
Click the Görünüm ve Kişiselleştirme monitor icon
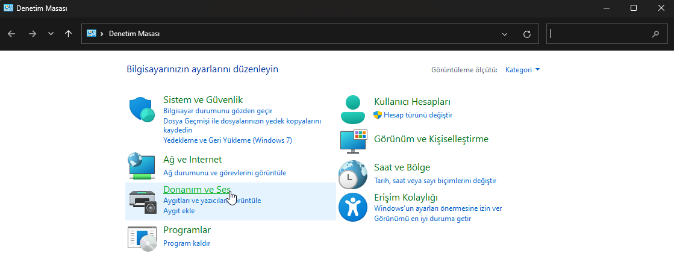point(353,142)
